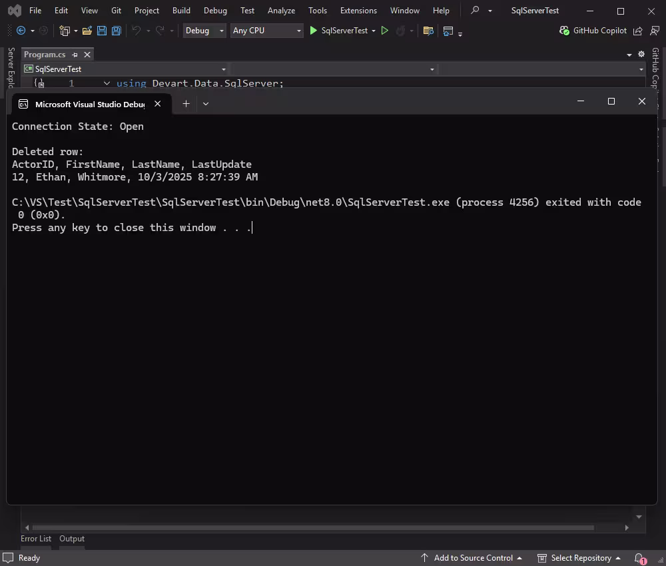Open the Build menu
Image resolution: width=666 pixels, height=566 pixels.
click(x=181, y=10)
